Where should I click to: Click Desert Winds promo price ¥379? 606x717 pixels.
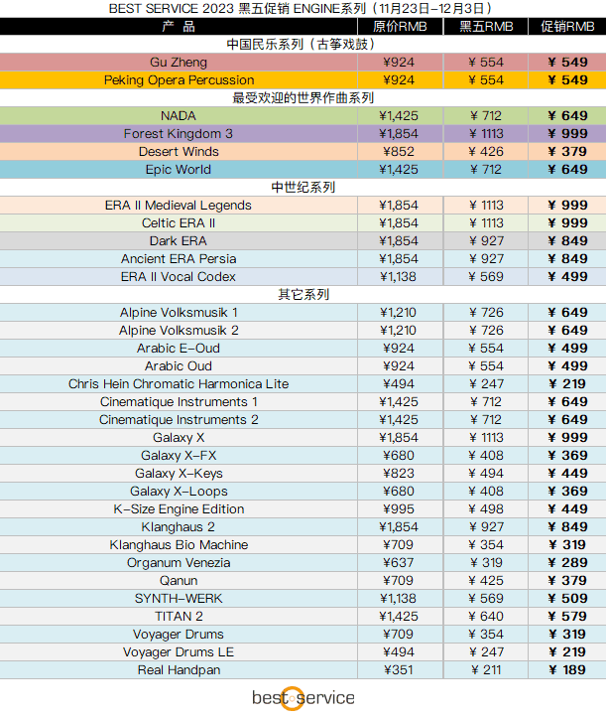(567, 151)
